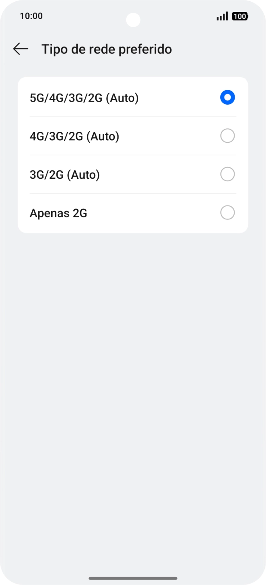Click the divider line above Apenas 2G
This screenshot has width=266, height=585.
(x=133, y=194)
